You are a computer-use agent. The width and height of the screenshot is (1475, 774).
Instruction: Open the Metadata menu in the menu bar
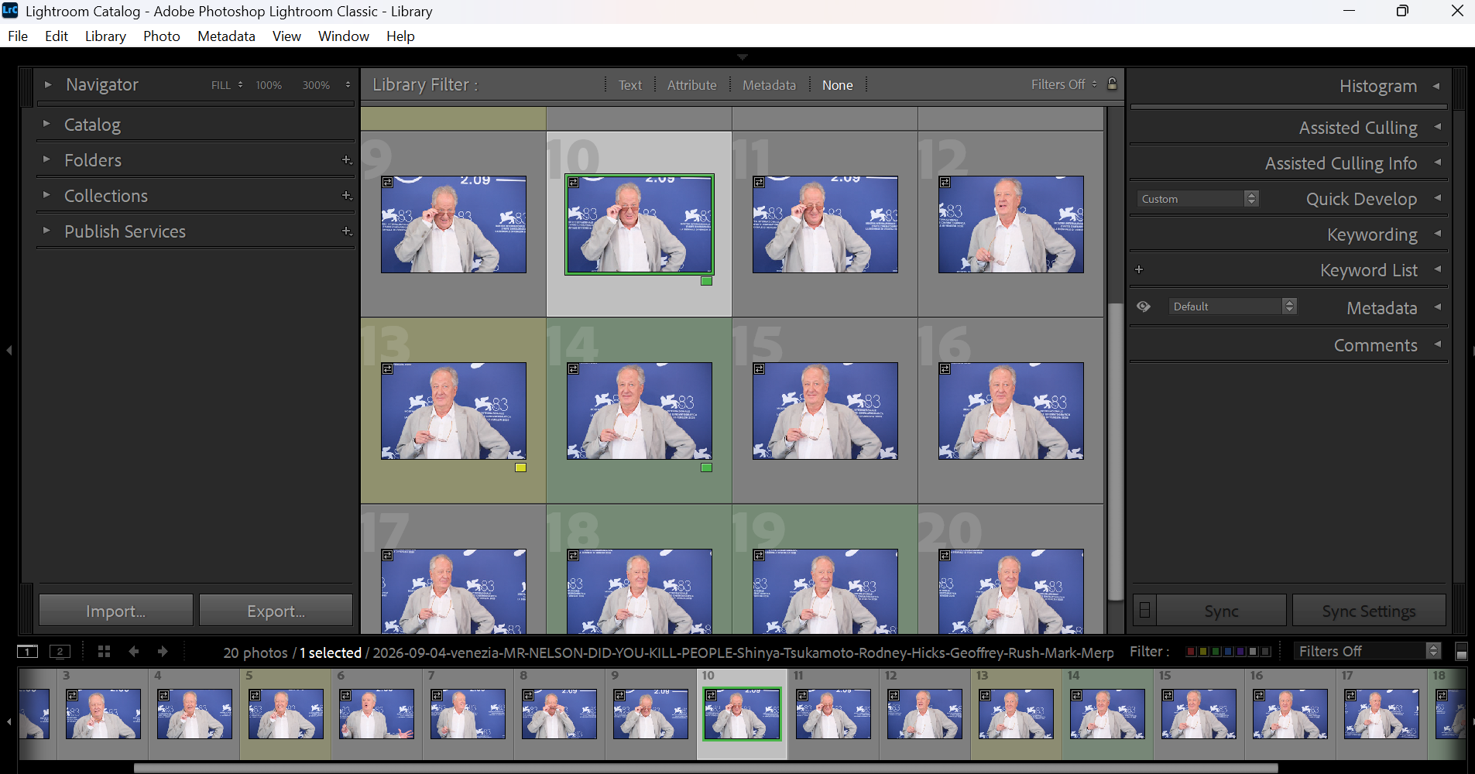[226, 36]
